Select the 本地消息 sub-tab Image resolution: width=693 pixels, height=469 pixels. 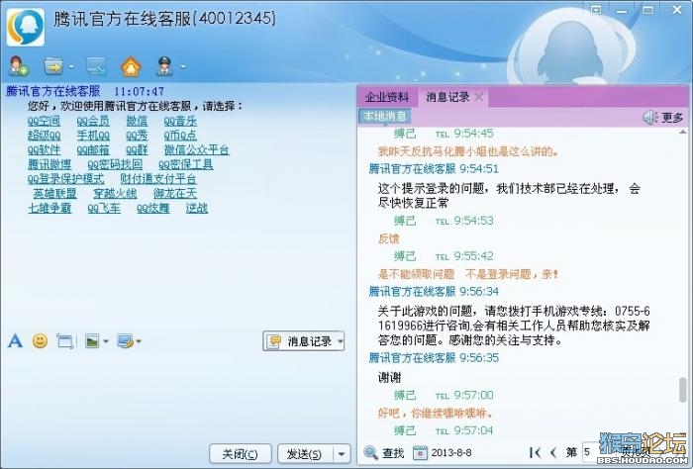click(385, 116)
